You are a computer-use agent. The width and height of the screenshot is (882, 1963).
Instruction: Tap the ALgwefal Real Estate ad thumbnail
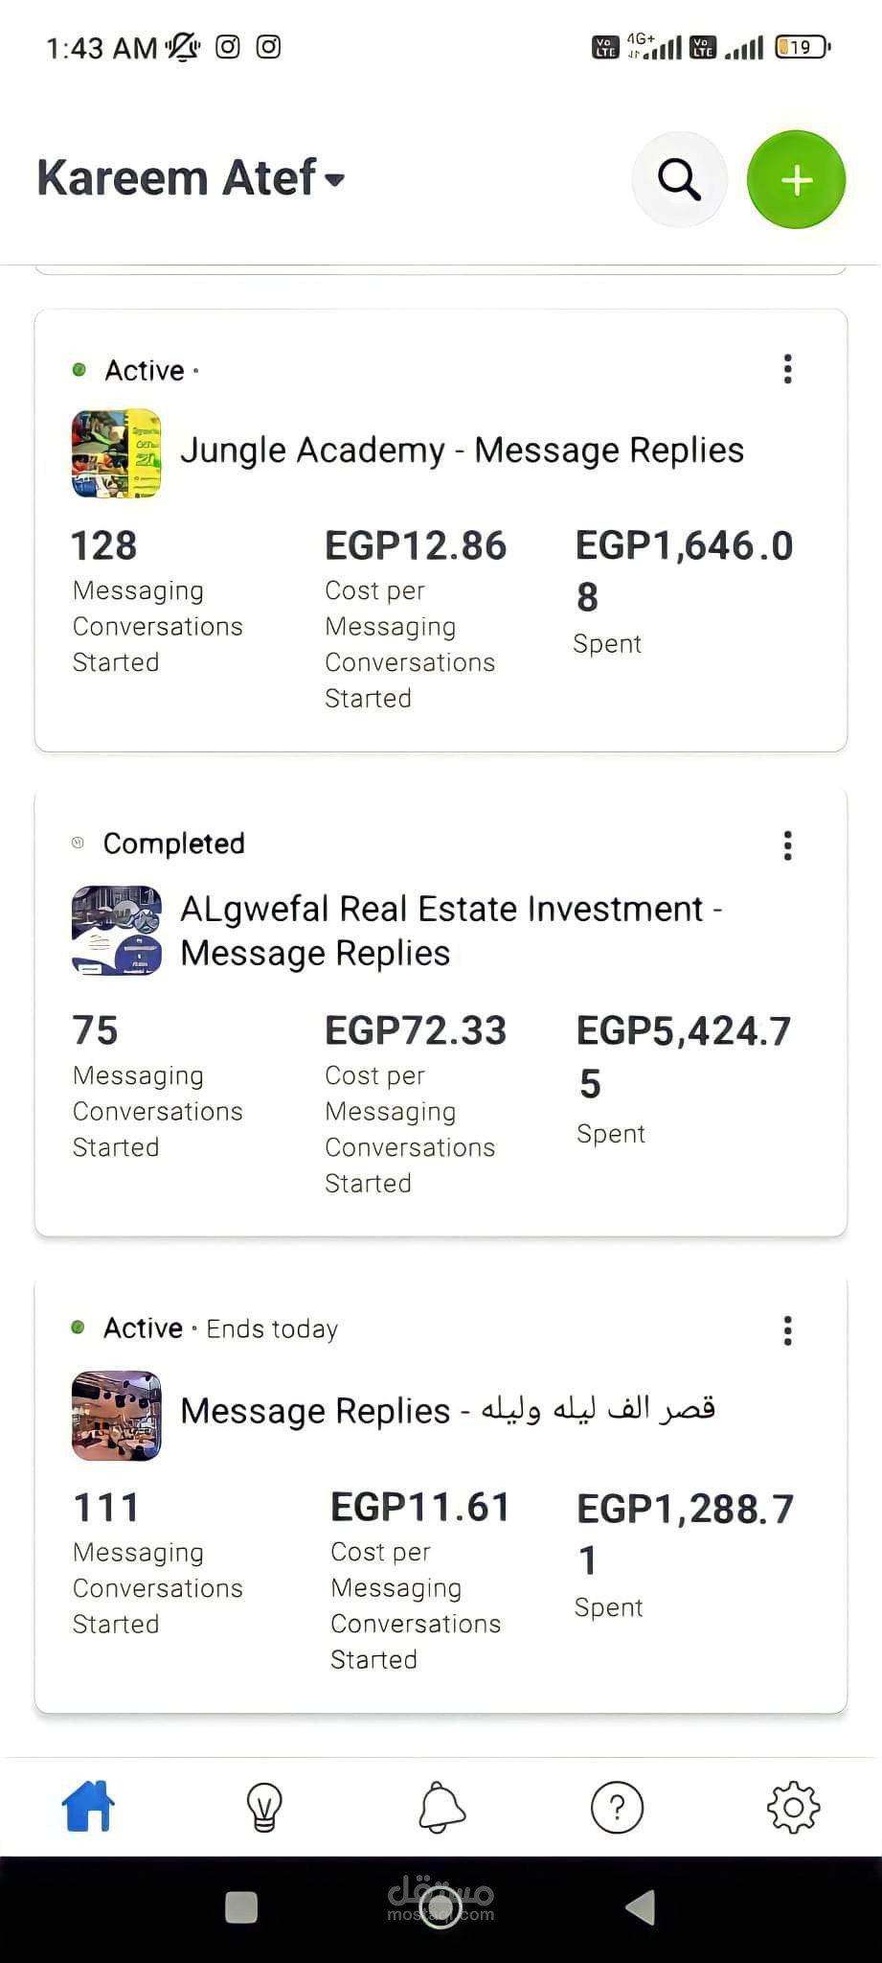pos(117,931)
